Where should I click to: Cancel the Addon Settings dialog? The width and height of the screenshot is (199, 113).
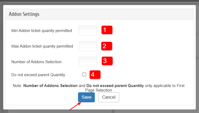coord(109,97)
